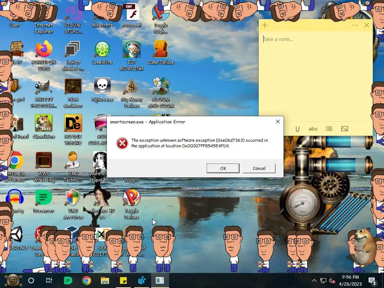Select the tacos.swf file icon

(x=132, y=15)
